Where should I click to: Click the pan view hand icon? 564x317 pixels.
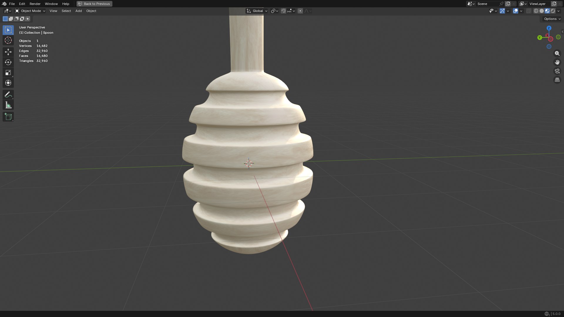(x=557, y=62)
